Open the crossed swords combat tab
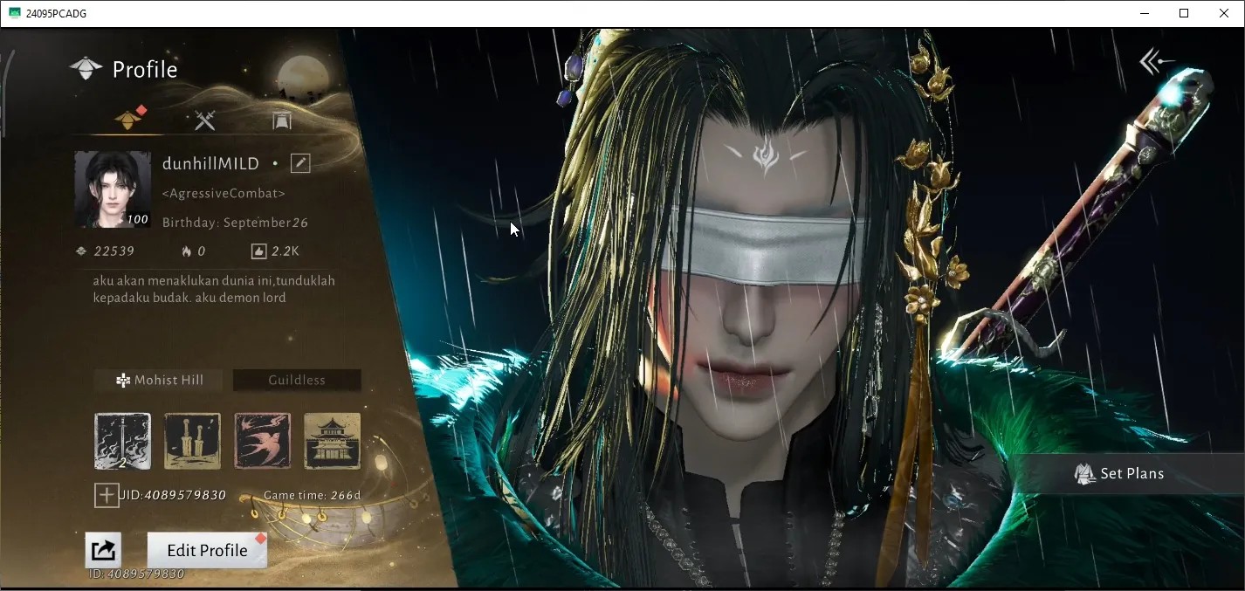 pos(205,120)
